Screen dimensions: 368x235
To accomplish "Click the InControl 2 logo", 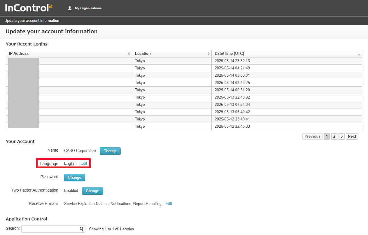I will 29,8.
